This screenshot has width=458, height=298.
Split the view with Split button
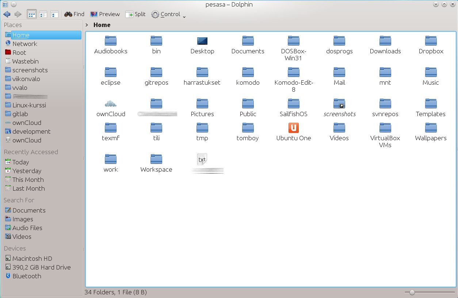coord(136,14)
